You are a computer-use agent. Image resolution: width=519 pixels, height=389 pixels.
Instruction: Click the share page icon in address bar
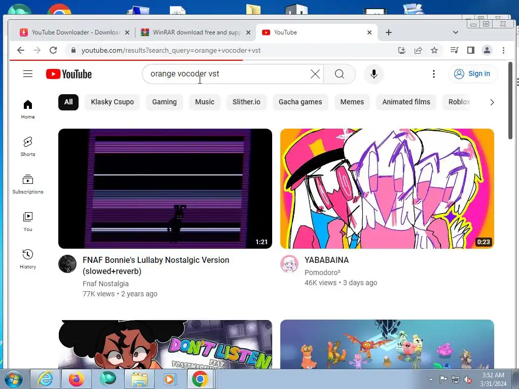point(418,50)
